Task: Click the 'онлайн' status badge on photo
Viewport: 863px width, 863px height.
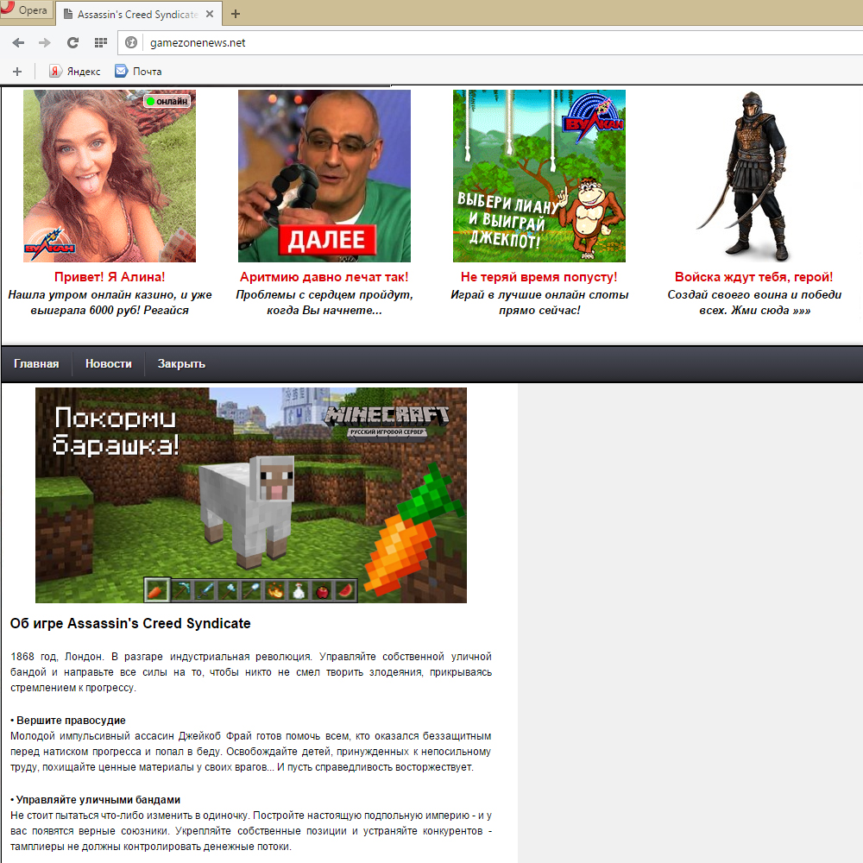Action: pyautogui.click(x=167, y=101)
